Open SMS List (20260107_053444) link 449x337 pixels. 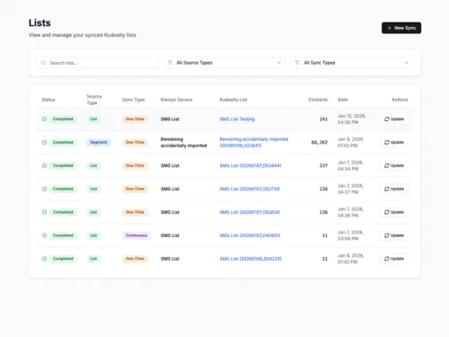[x=251, y=165]
